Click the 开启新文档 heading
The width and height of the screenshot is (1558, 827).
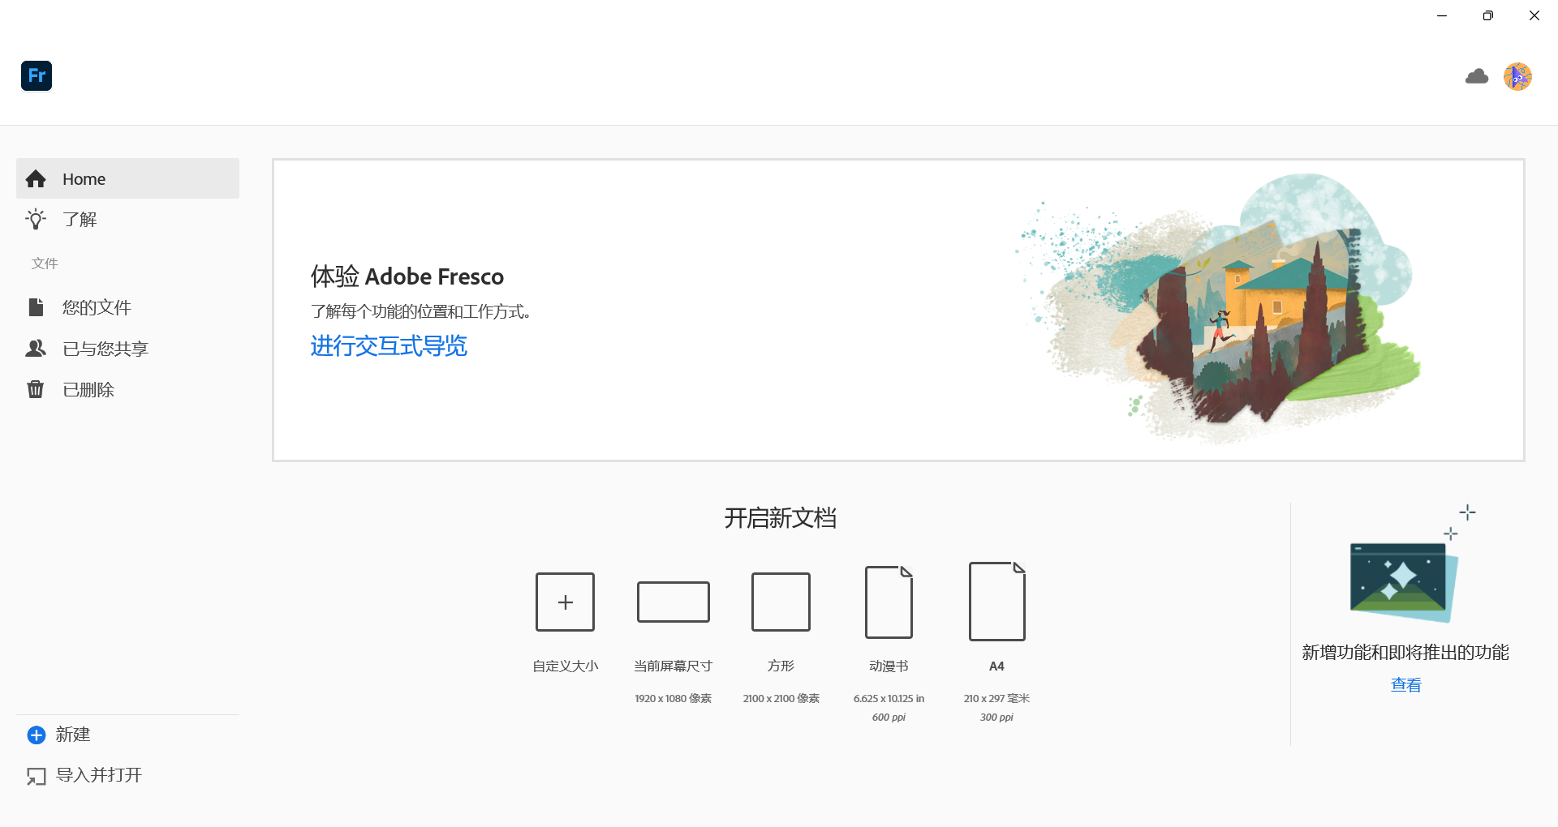[x=781, y=518]
